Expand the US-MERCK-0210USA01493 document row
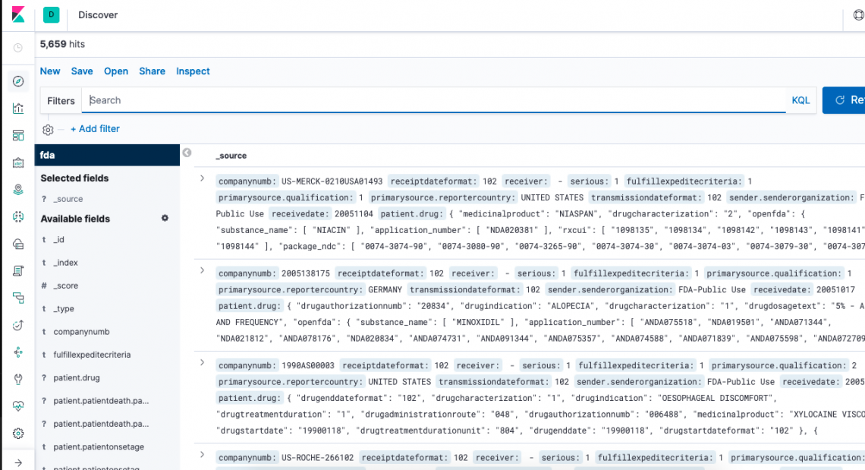Viewport: 865px width, 470px height. pos(202,178)
